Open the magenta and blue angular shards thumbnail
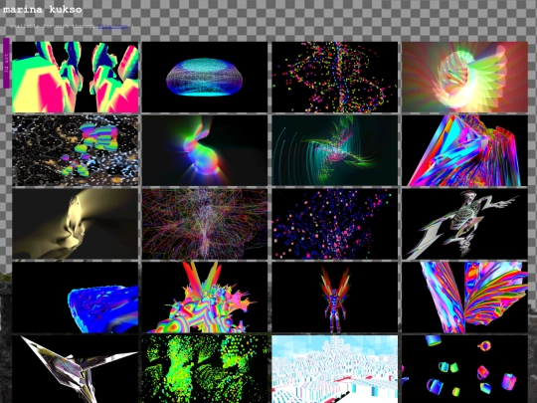This screenshot has width=537, height=403. 465,150
